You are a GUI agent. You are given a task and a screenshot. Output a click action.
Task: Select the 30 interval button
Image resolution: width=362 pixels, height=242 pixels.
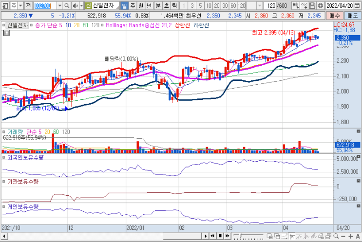point(225,5)
